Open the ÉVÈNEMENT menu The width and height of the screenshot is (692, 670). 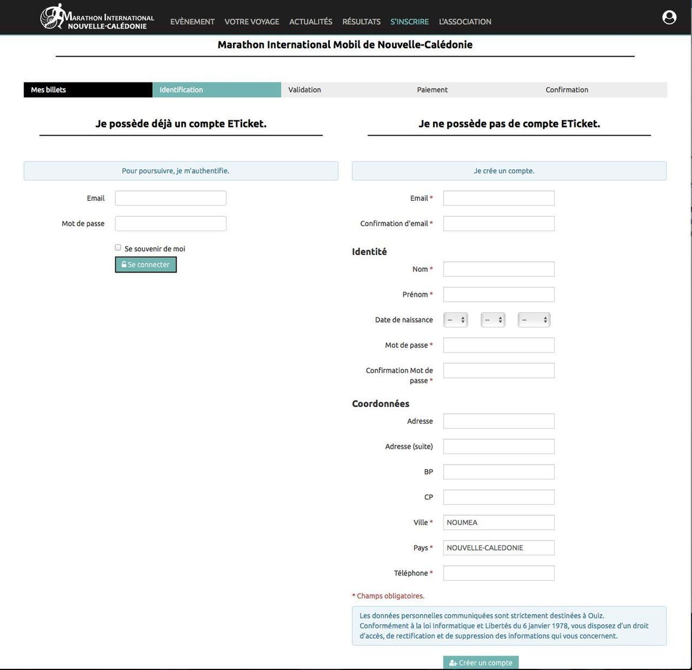click(192, 22)
